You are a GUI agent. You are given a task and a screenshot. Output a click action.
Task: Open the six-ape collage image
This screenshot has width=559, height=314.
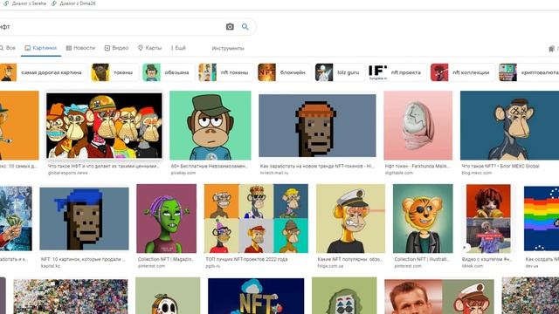[256, 219]
